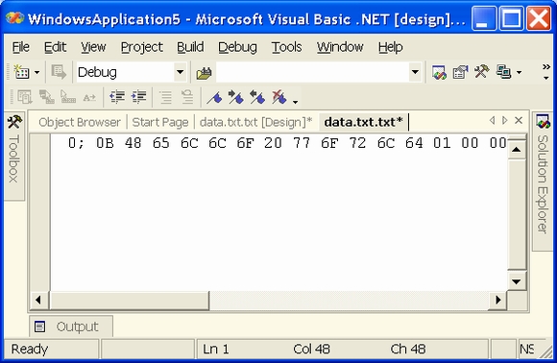The image size is (557, 363).
Task: Click the Display Parameter Info icon
Action: (x=46, y=97)
